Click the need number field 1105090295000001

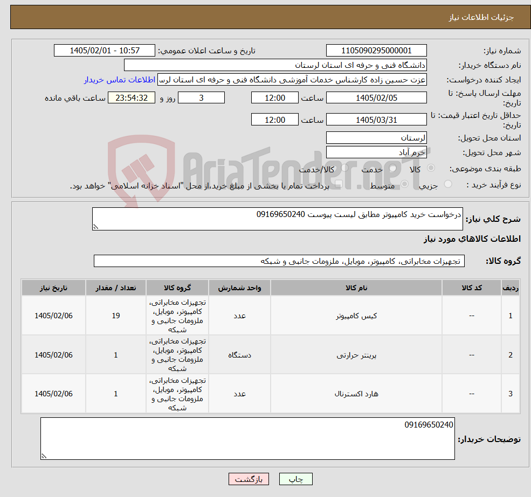(376, 51)
